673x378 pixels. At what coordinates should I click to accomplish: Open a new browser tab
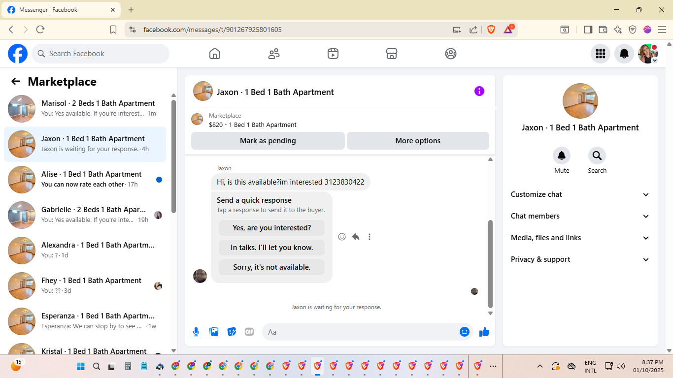[x=131, y=10]
